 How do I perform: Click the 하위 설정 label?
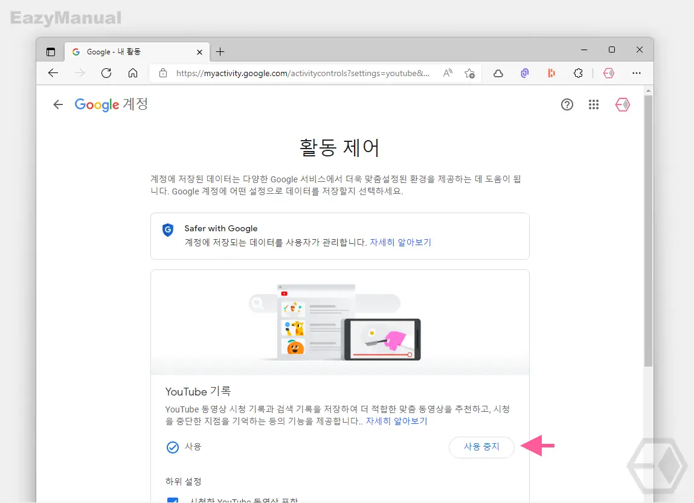[x=183, y=481]
